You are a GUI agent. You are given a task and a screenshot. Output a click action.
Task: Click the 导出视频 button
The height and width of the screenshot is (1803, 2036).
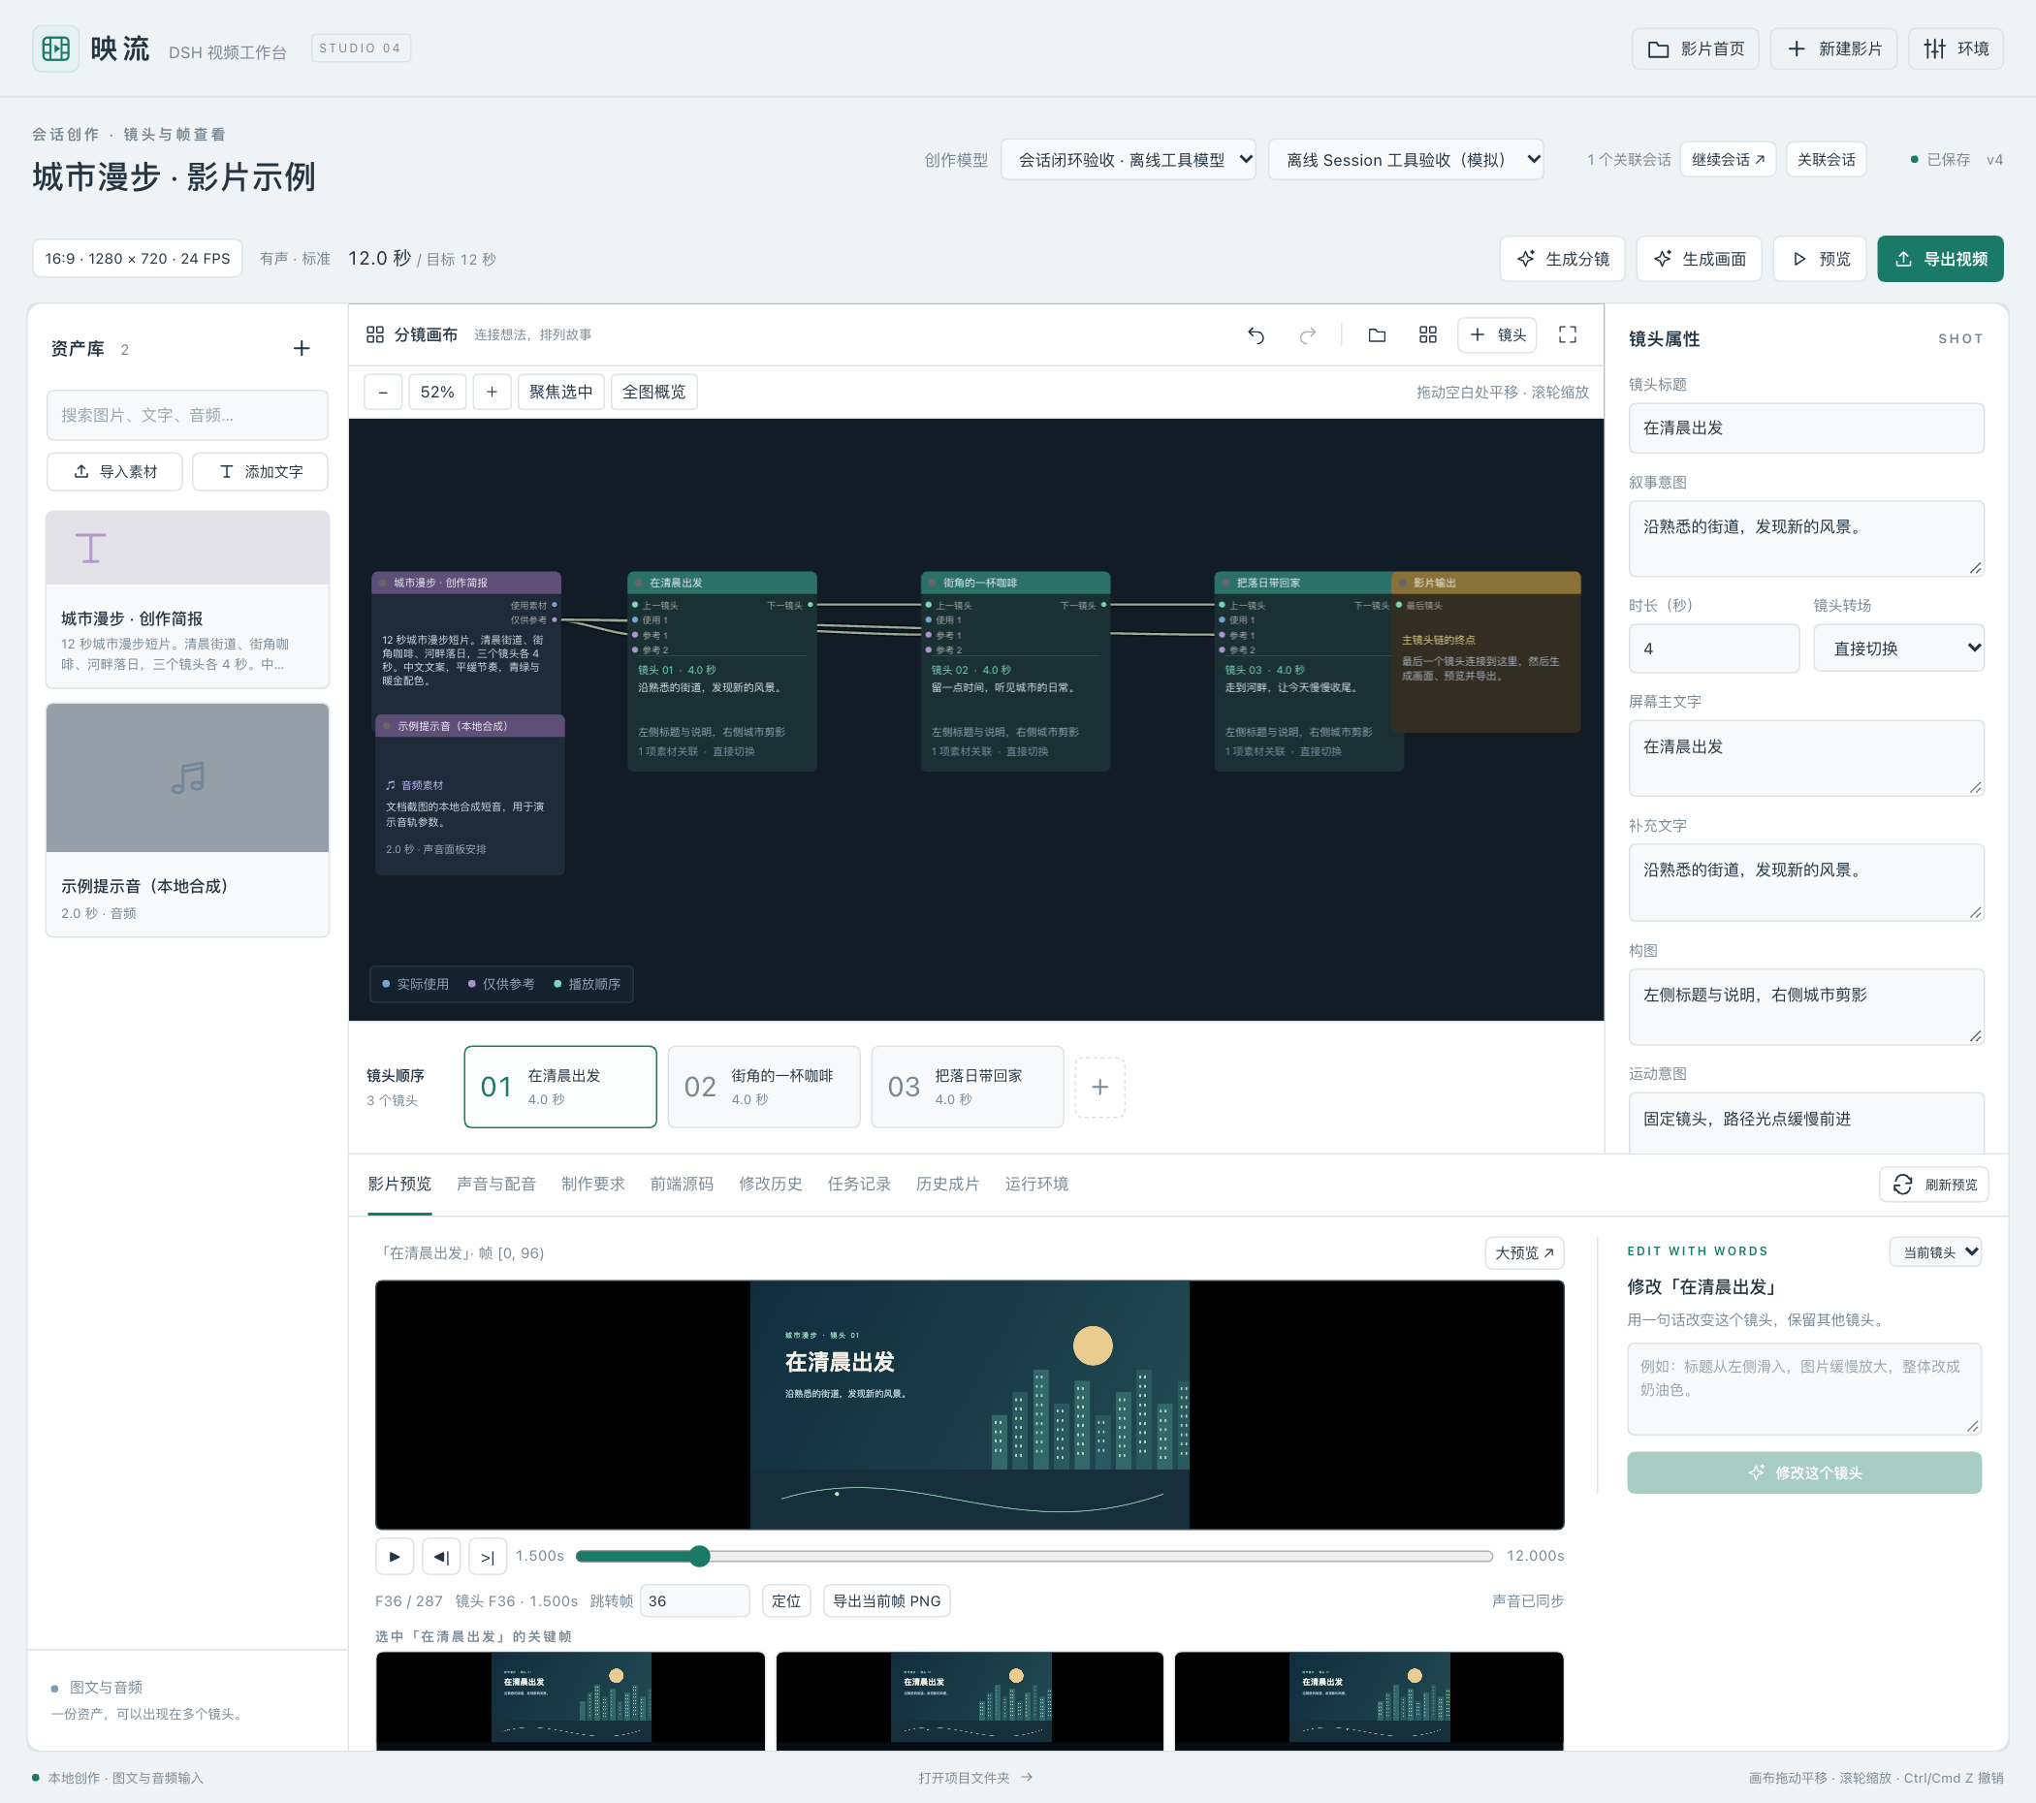point(1939,259)
